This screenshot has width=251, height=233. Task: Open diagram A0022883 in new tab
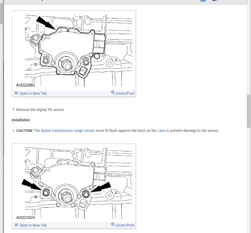(x=31, y=93)
